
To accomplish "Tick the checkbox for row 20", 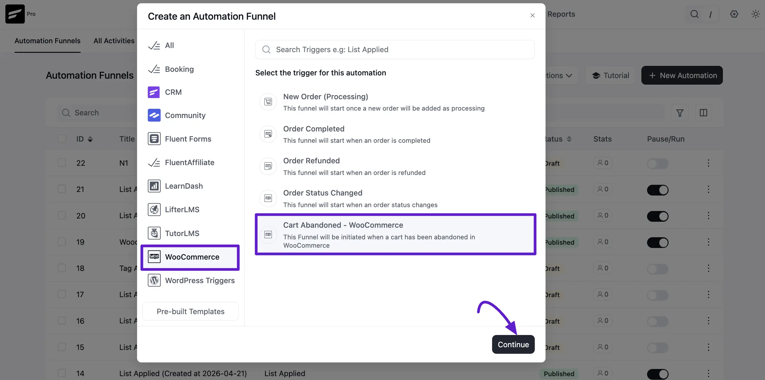I will click(62, 215).
